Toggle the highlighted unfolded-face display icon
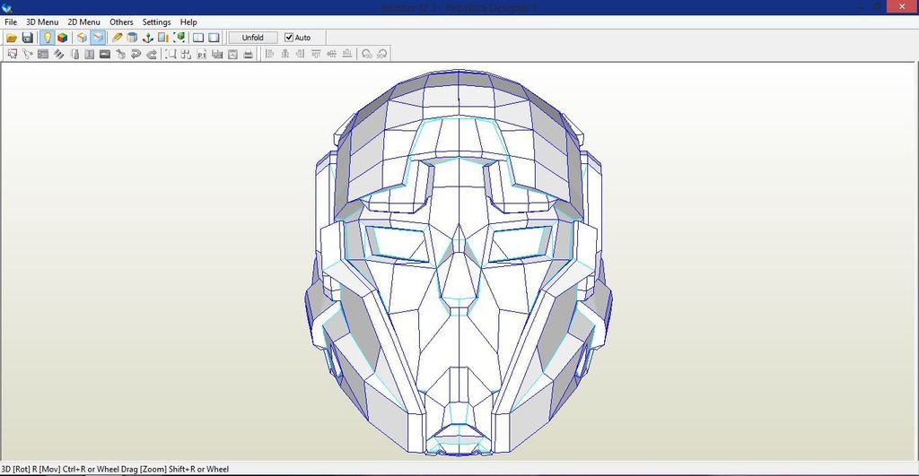The height and width of the screenshot is (476, 919). pos(98,38)
